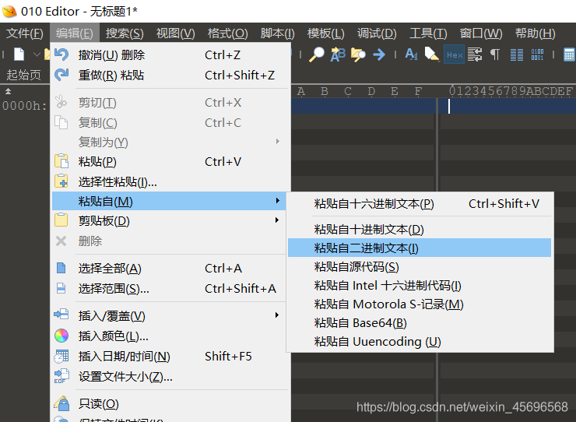Expand the 粘贴自(M) submenu arrow
The height and width of the screenshot is (422, 576).
278,201
